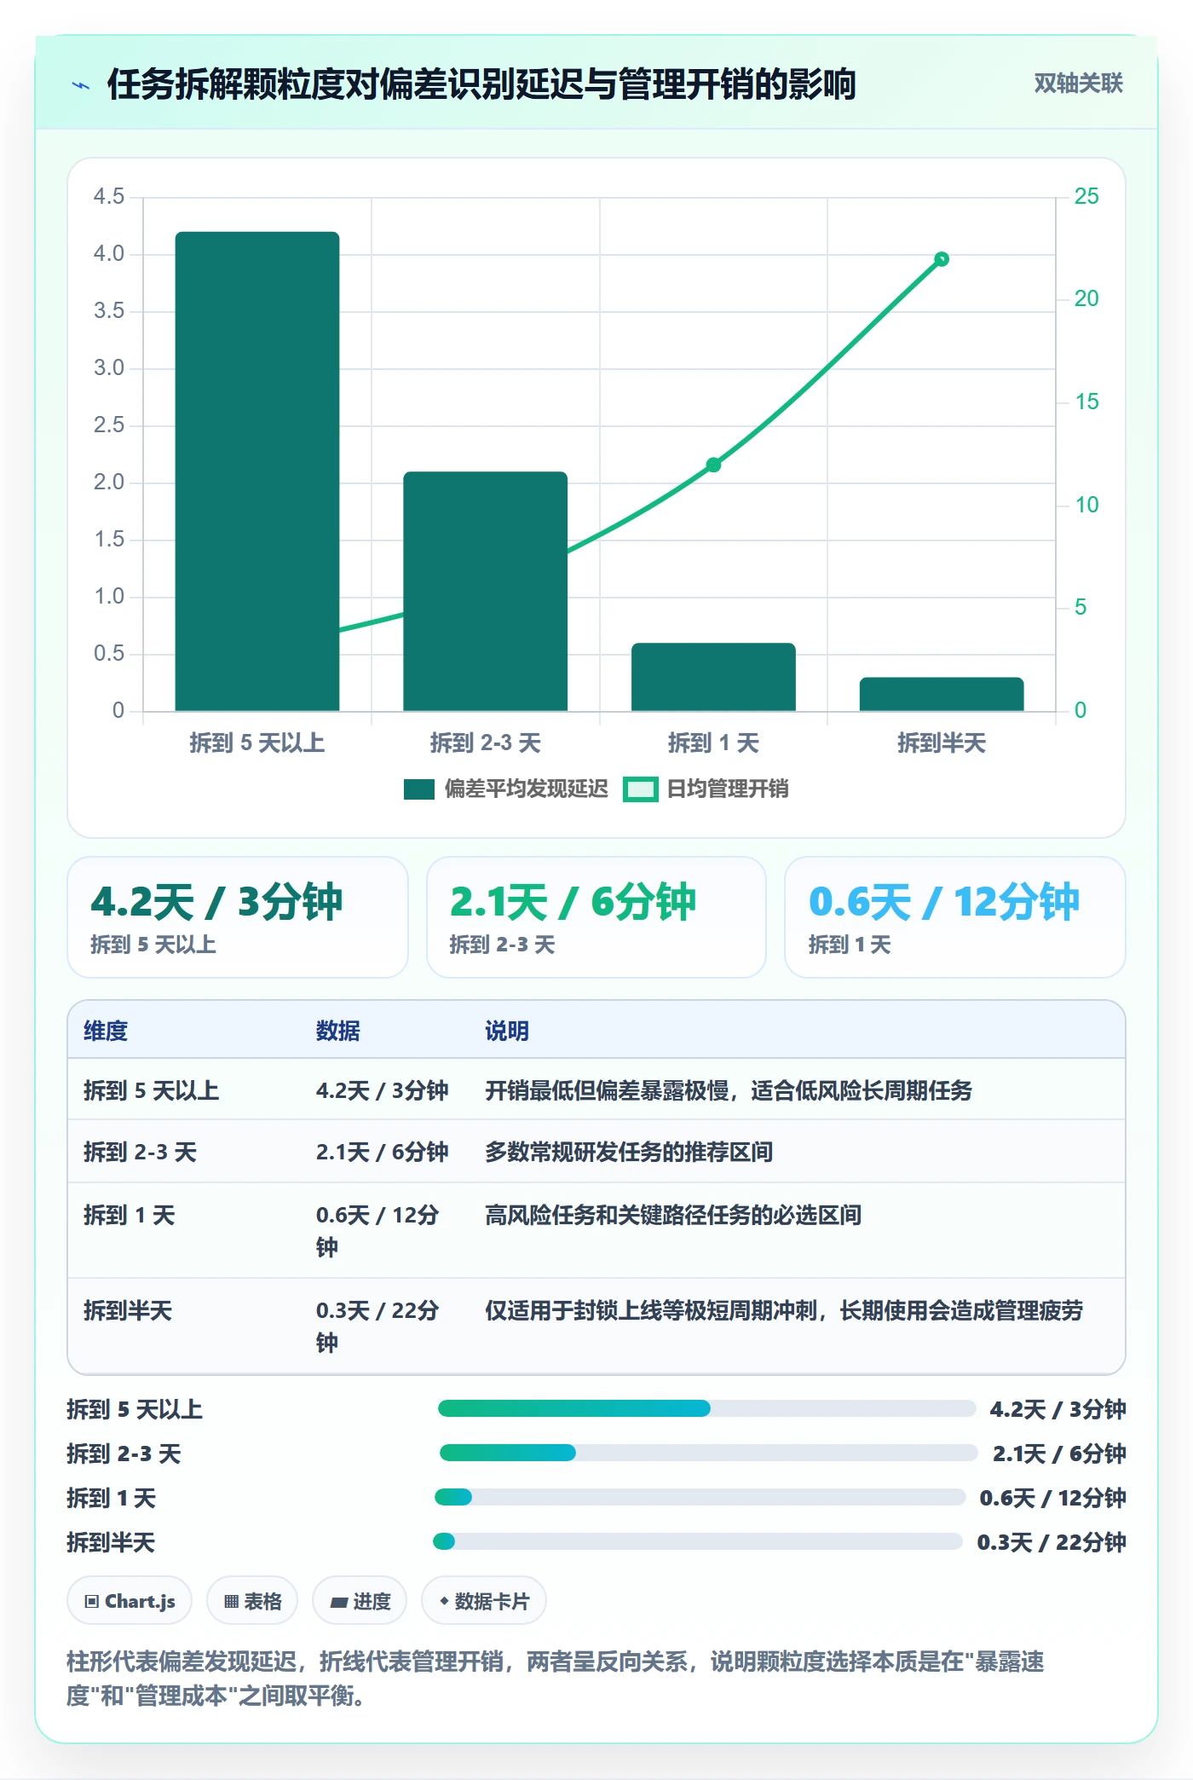1193x1780 pixels.
Task: Click the progress bar for 拆到 2-3 天
Action: point(708,1453)
